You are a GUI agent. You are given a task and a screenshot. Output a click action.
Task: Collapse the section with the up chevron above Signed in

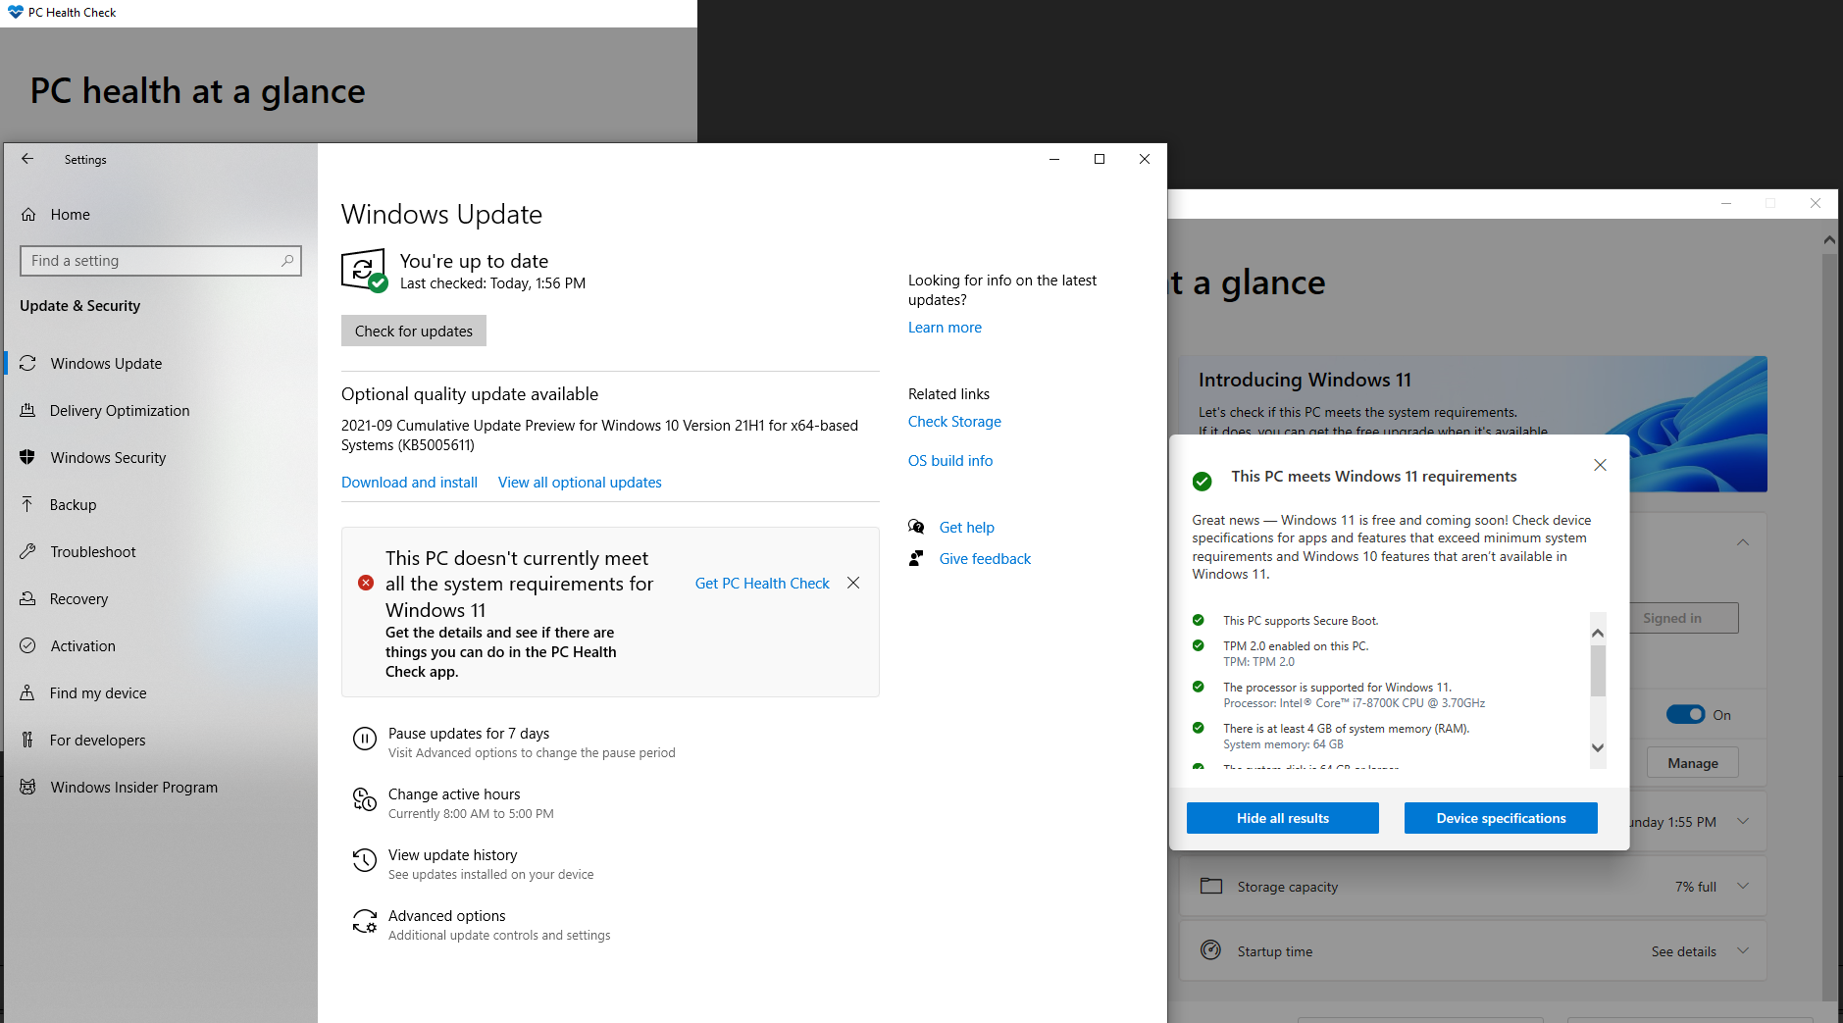pos(1743,542)
